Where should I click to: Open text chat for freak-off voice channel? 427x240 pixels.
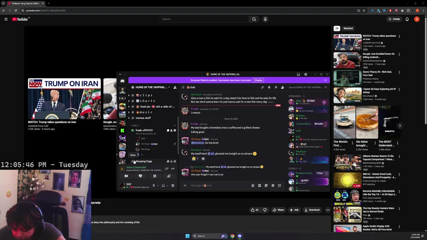coord(168,130)
